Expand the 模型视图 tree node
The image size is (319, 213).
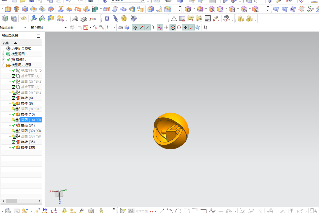click(4, 54)
